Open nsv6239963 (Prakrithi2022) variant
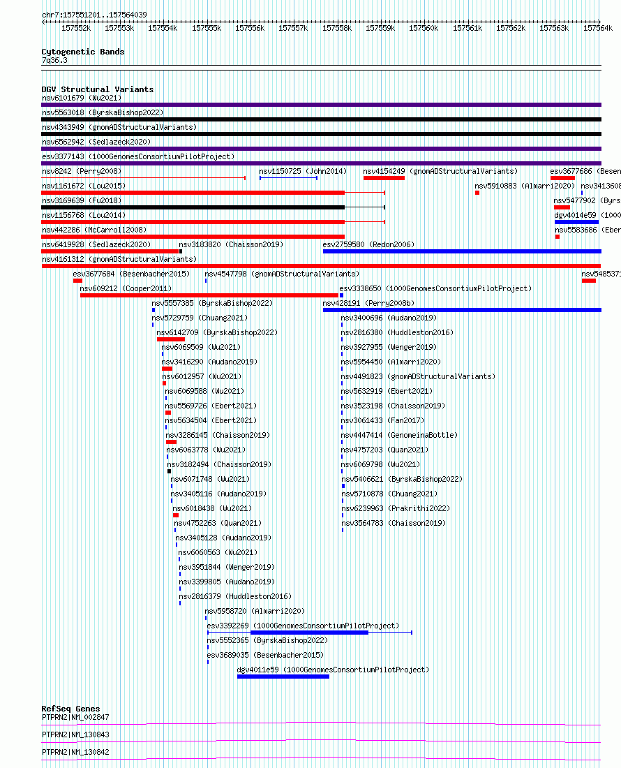Image resolution: width=621 pixels, height=768 pixels. (x=396, y=510)
